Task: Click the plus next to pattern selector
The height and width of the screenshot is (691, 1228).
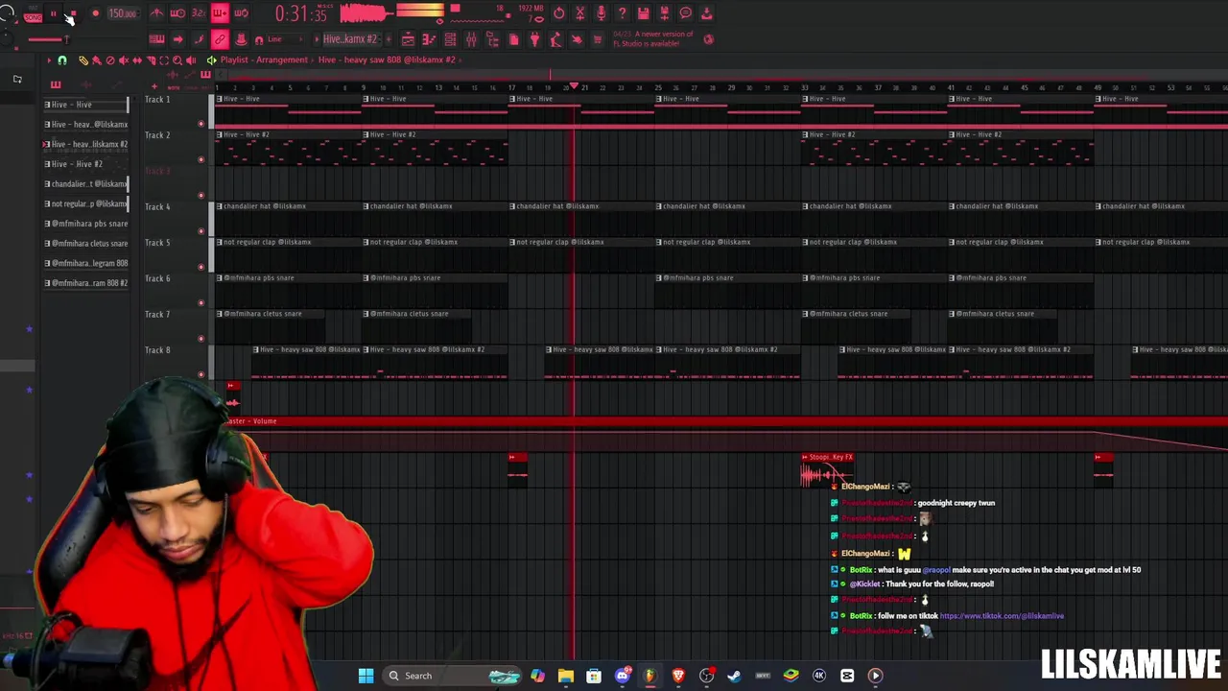Action: click(x=389, y=39)
